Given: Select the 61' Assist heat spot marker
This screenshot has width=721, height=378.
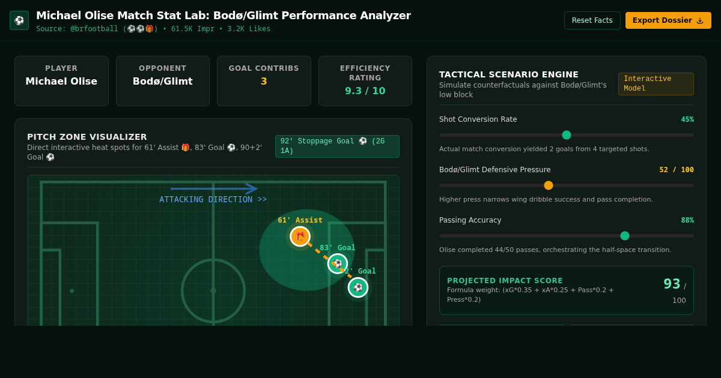Looking at the screenshot, I should pos(300,236).
